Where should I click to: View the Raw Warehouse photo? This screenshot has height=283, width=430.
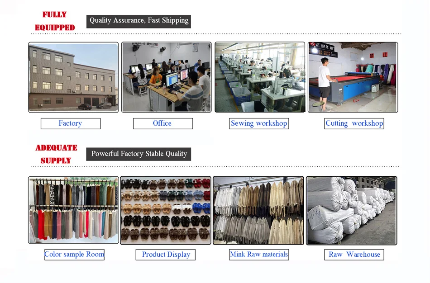[x=352, y=210]
